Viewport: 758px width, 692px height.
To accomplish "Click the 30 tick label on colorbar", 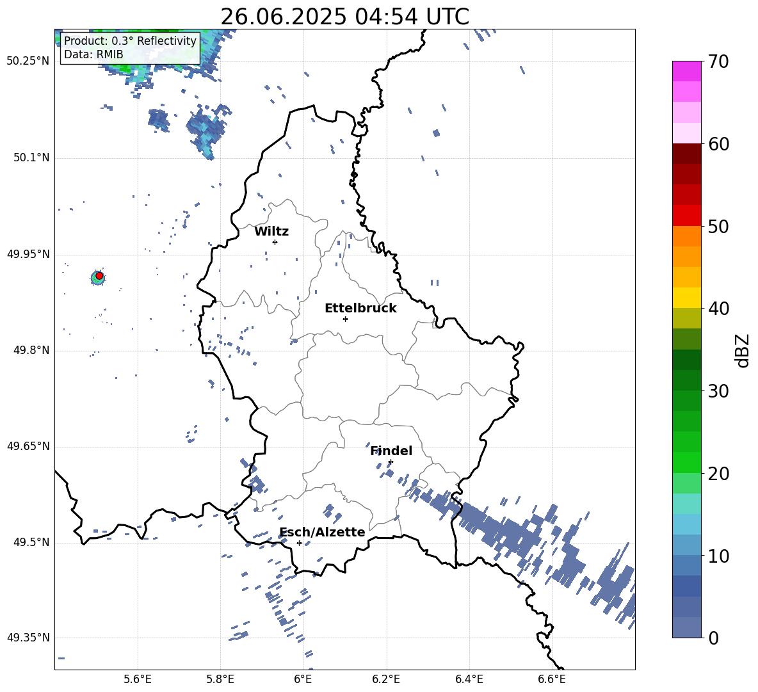I will (x=718, y=391).
